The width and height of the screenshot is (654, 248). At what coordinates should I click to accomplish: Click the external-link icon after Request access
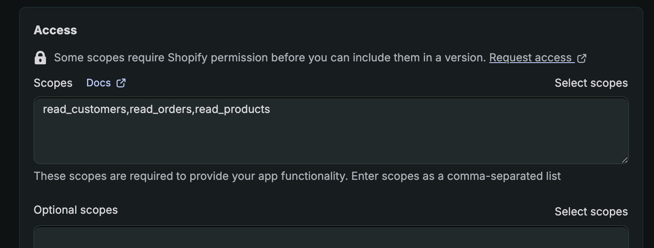point(582,58)
